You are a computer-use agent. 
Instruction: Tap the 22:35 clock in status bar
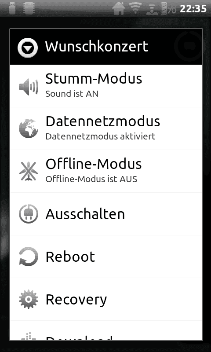tap(193, 9)
